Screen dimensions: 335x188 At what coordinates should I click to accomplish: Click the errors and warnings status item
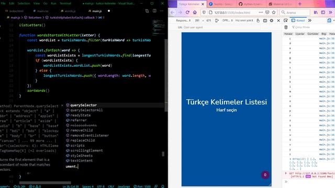coord(35,186)
